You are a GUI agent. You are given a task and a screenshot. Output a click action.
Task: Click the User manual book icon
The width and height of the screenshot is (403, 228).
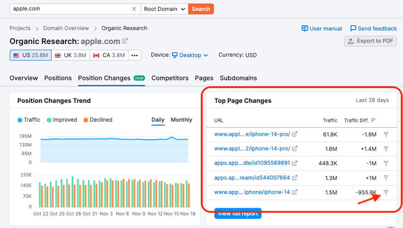[305, 28]
